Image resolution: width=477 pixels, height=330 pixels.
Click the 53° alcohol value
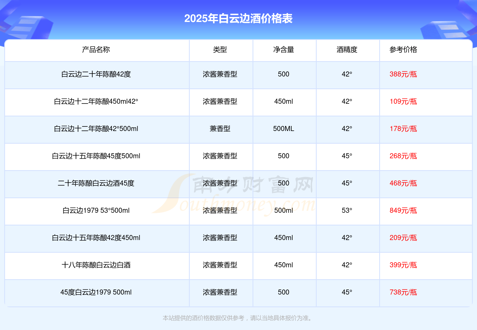347,210
